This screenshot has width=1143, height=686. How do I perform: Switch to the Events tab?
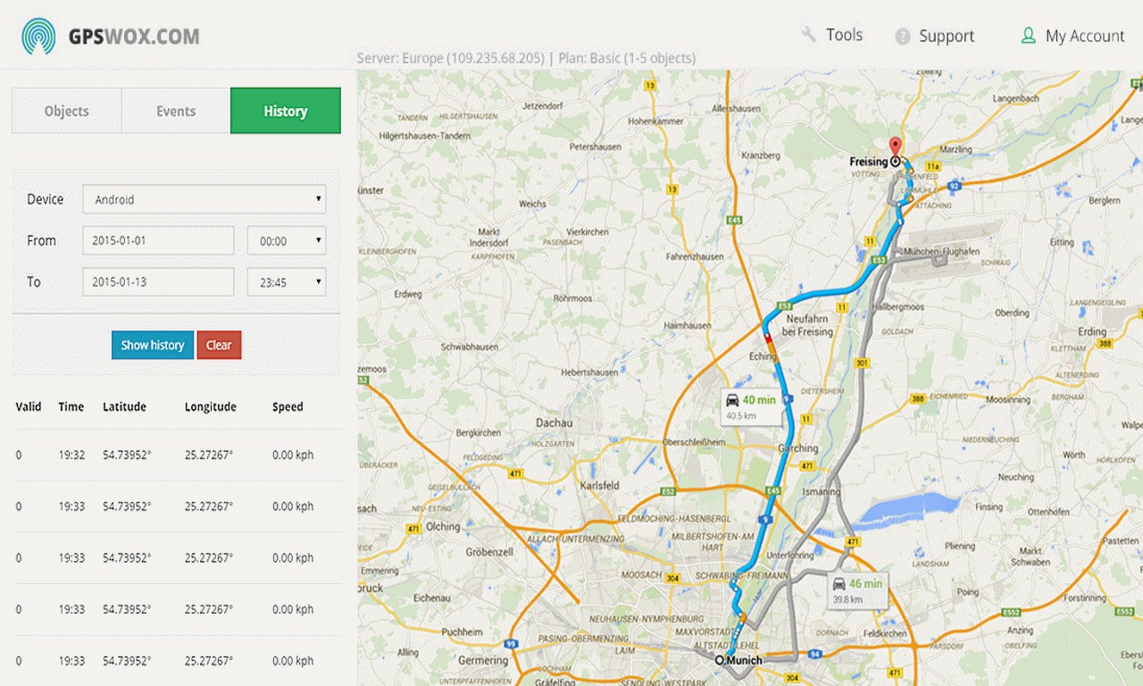(x=175, y=111)
